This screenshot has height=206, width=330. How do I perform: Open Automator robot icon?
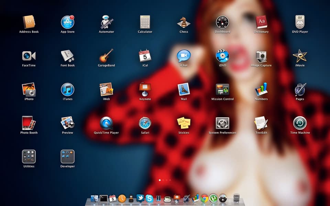[x=106, y=22]
